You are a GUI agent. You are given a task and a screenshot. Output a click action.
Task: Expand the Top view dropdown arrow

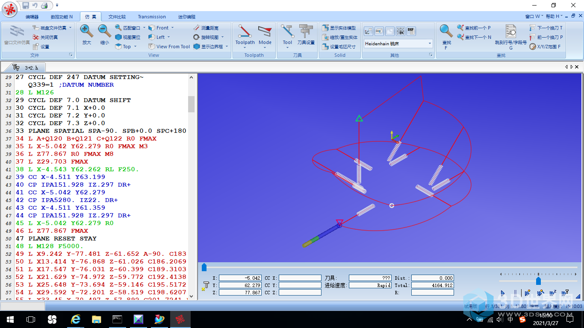(135, 47)
